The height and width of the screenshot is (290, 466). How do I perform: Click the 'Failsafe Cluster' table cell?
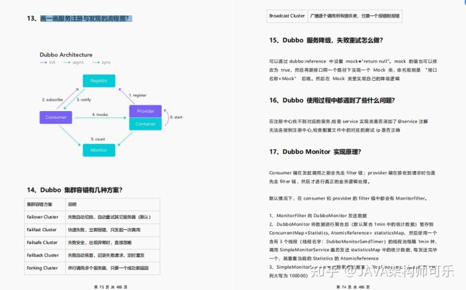click(45, 243)
